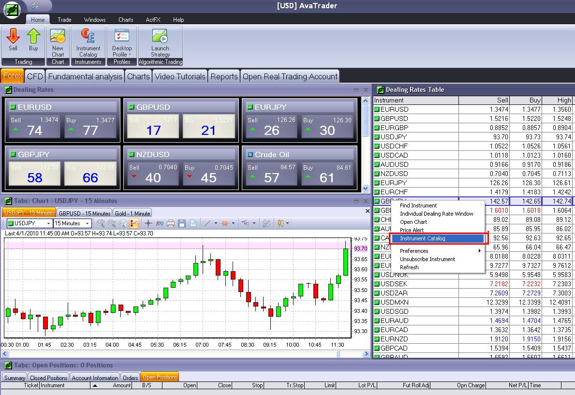Viewport: 575px width, 395px height.
Task: Click the Amount column sort arrow
Action: pyautogui.click(x=95, y=385)
